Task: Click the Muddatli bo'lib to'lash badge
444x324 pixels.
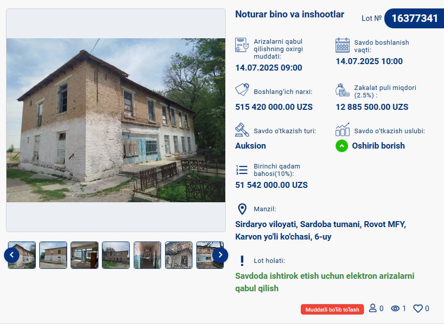Action: 332,310
